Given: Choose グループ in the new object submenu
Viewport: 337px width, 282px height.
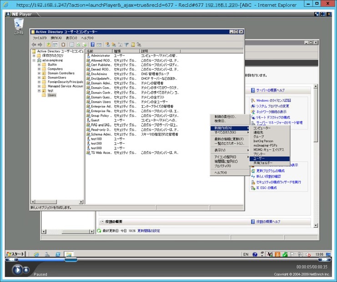Looking at the screenshot, I should coord(270,137).
